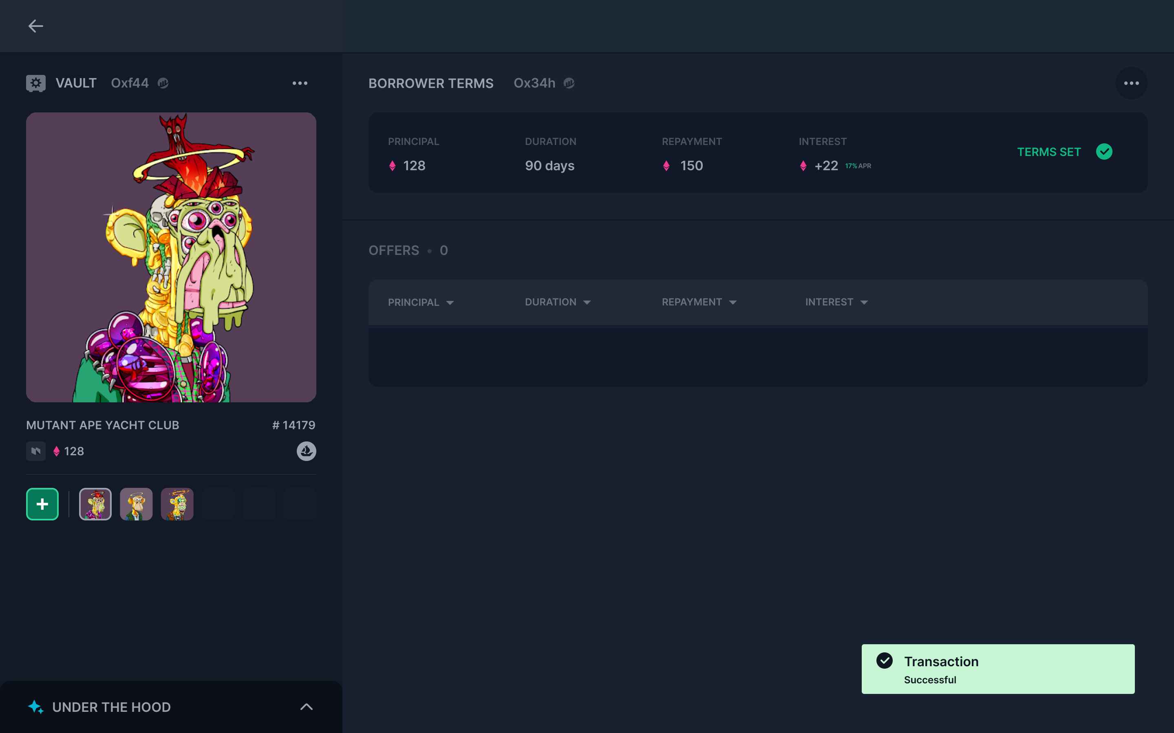The height and width of the screenshot is (733, 1174).
Task: Sort offers by Repayment
Action: coord(699,302)
